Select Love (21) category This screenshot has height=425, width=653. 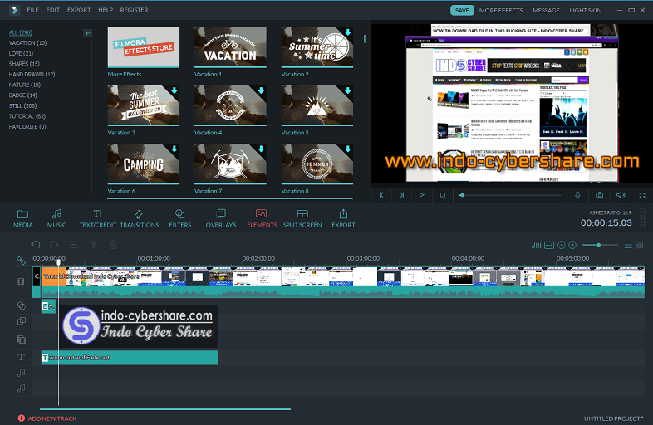coord(21,53)
